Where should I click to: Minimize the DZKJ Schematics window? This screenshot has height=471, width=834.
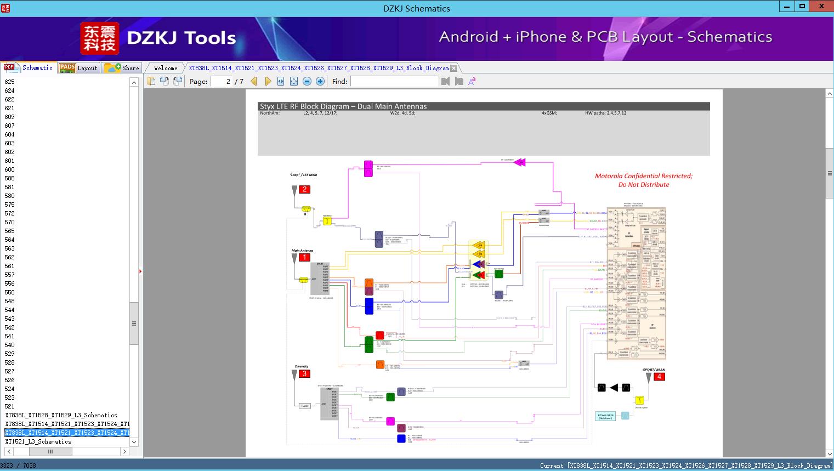787,6
